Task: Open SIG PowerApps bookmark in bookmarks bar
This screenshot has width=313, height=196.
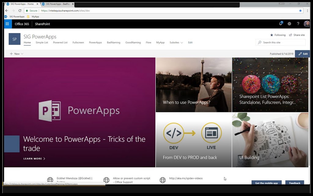Action: (15, 16)
